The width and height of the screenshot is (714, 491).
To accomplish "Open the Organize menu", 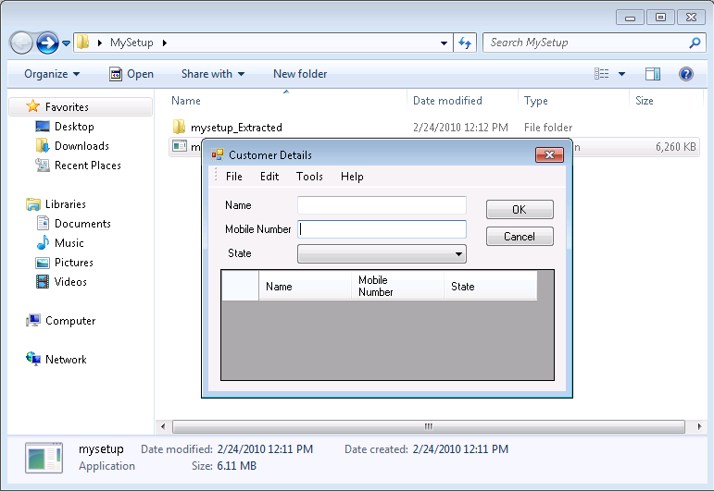I will 52,74.
